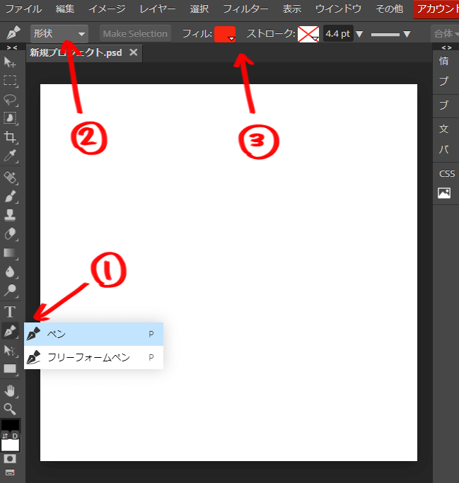Choose ペン from the tool flyout
Viewport: 459px width, 483px height.
tap(93, 334)
